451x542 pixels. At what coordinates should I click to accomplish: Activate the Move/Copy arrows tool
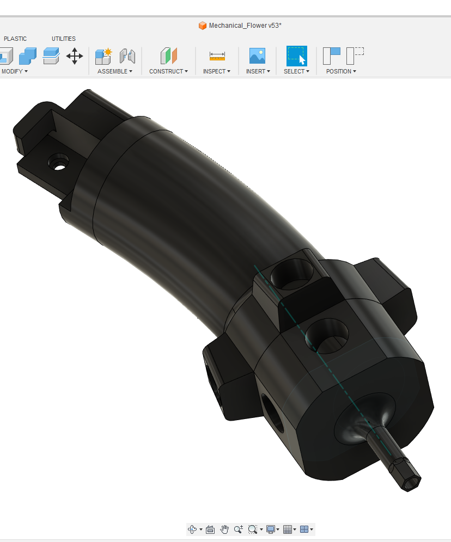pos(75,56)
